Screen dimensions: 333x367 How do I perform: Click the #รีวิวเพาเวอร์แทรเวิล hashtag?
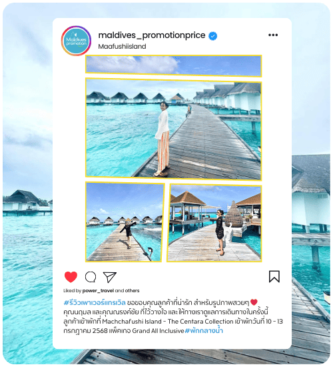95,303
